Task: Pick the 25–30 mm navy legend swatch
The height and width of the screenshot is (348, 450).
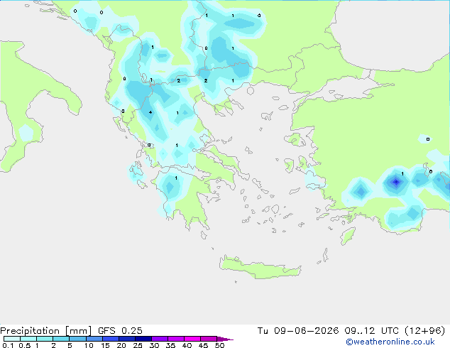Action: tap(143, 339)
